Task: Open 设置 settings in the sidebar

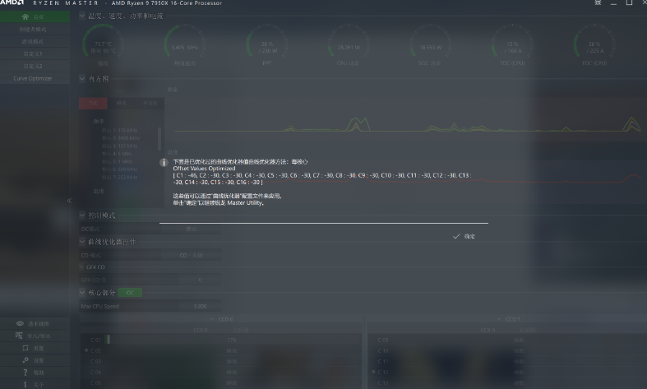Action: click(x=35, y=360)
